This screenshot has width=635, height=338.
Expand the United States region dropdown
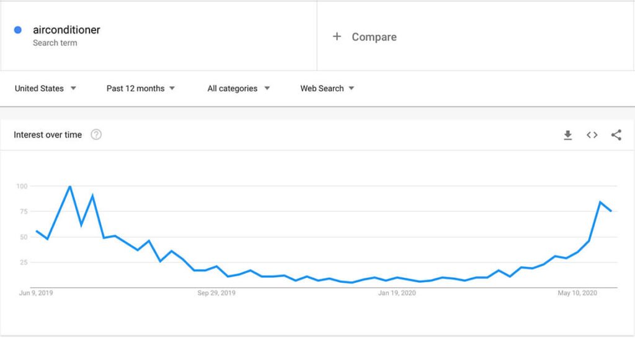click(x=45, y=88)
